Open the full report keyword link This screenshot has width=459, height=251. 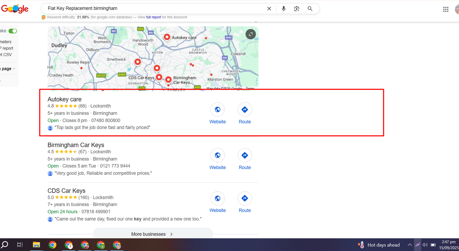[x=153, y=17]
